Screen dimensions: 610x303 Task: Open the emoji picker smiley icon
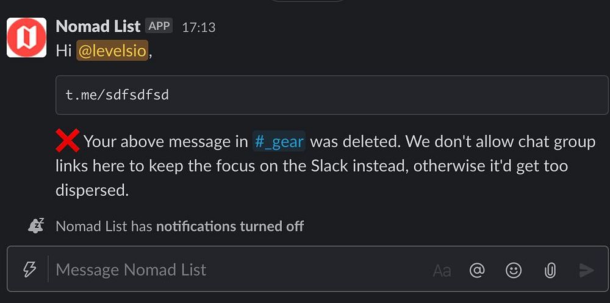pyautogui.click(x=514, y=270)
